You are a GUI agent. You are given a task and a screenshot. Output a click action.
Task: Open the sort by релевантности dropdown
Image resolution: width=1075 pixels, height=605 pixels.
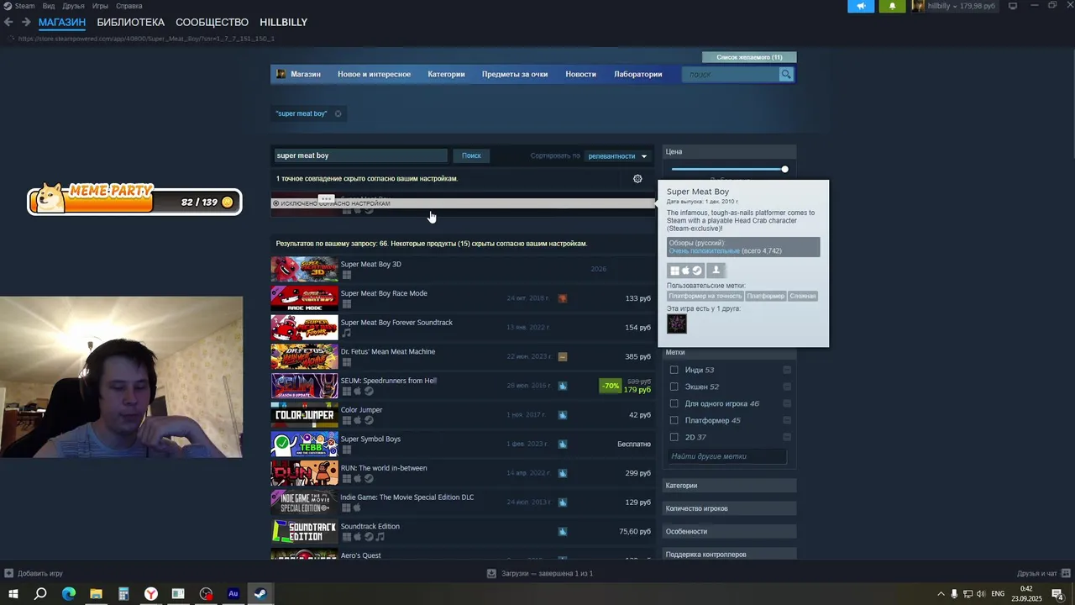[618, 156]
